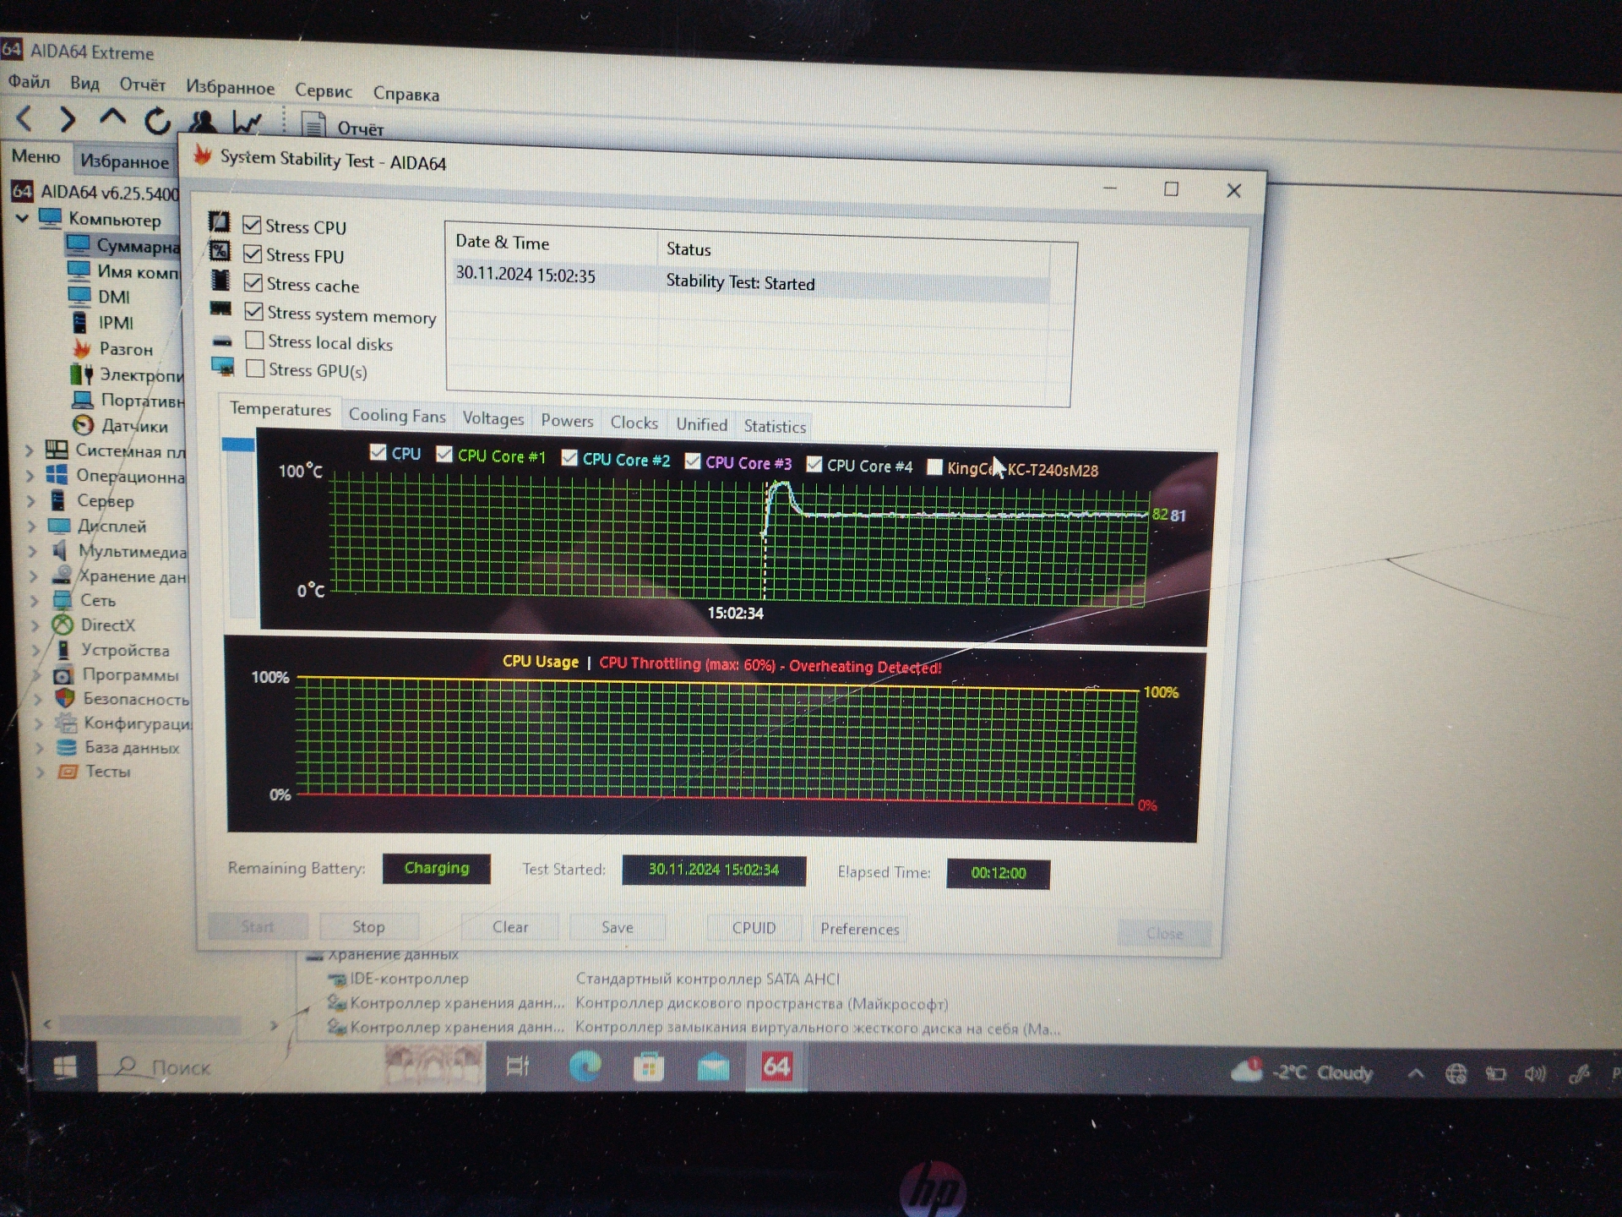Click the Task View taskbar icon

517,1066
